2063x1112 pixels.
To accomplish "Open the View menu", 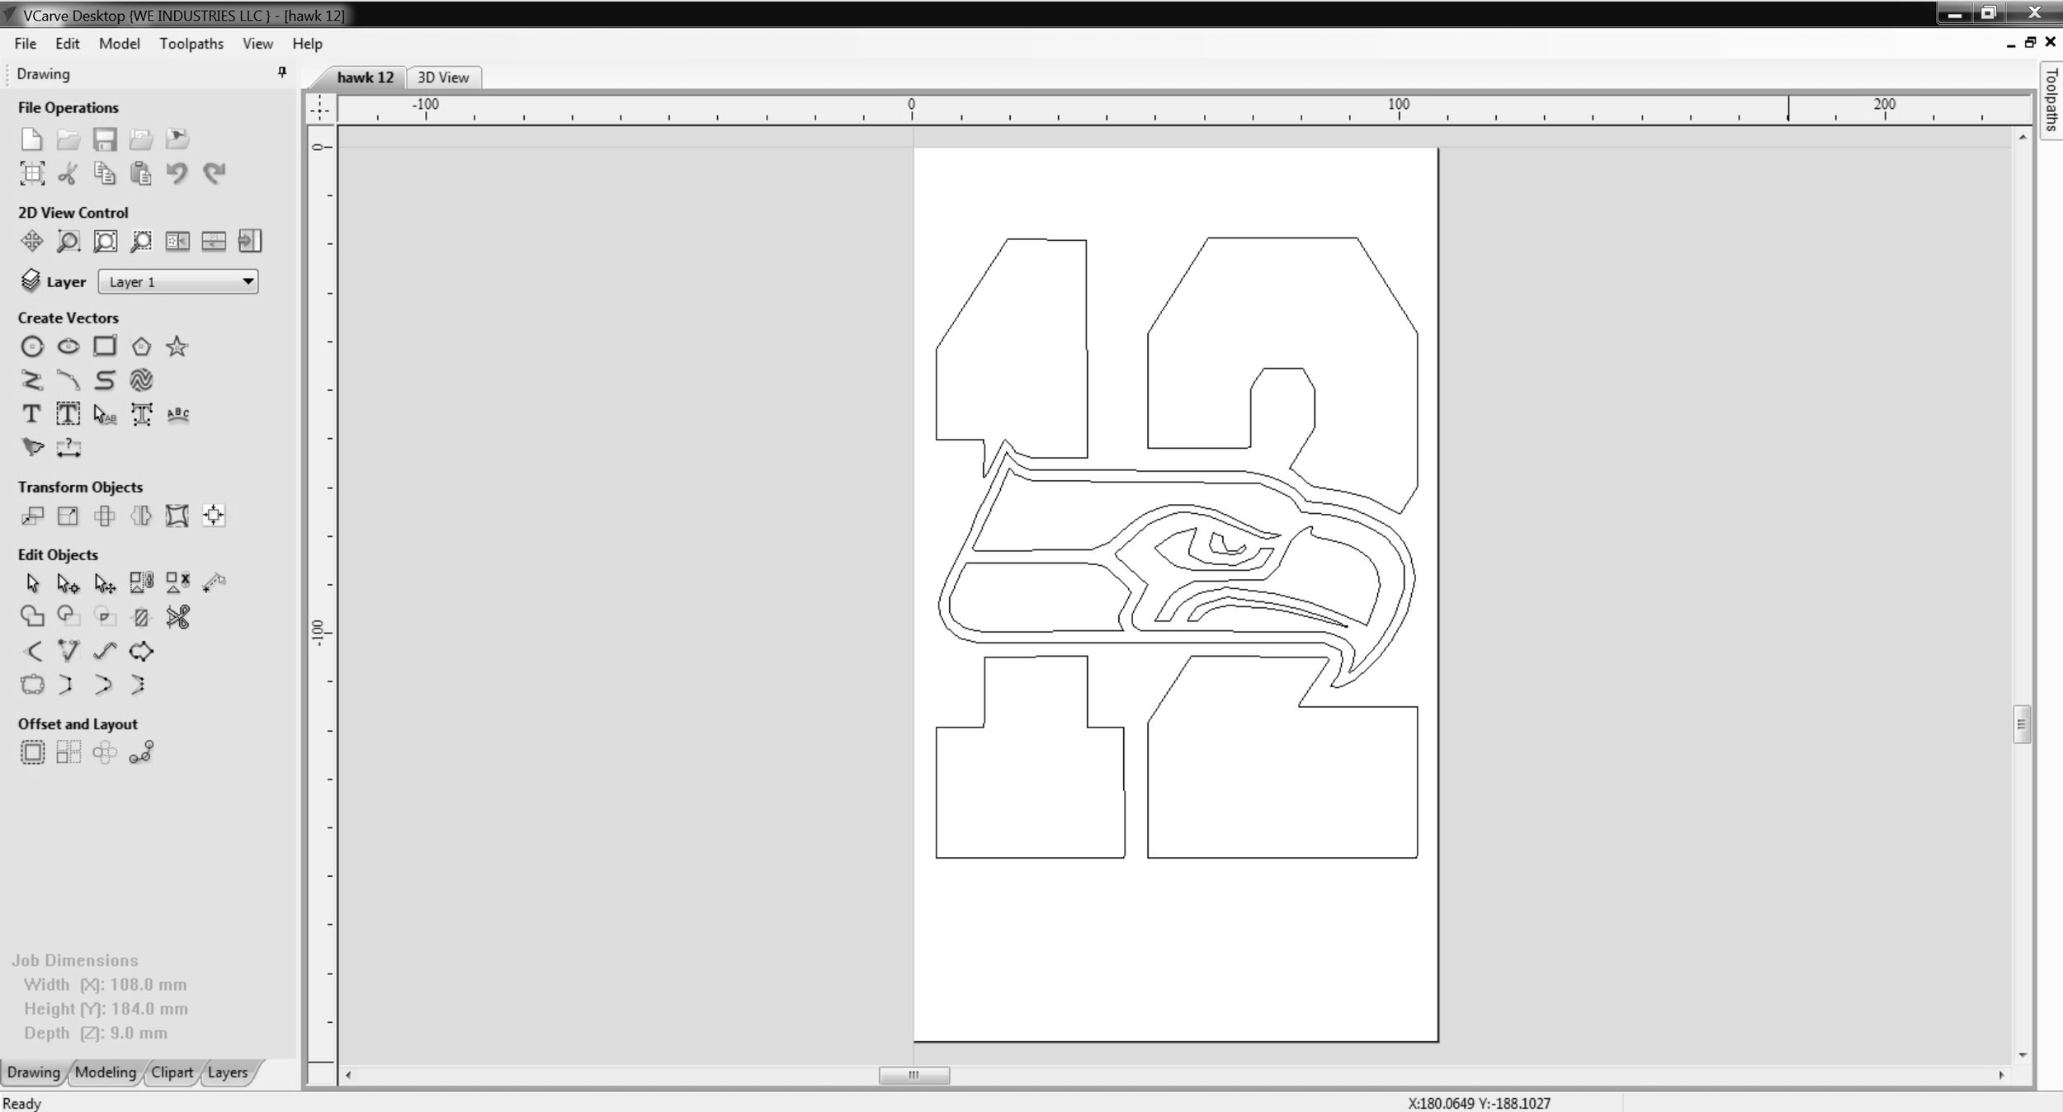I will click(257, 44).
